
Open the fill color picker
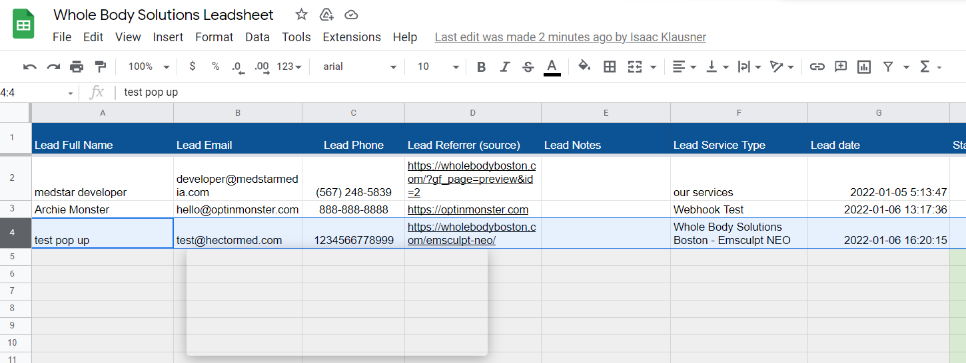(584, 66)
